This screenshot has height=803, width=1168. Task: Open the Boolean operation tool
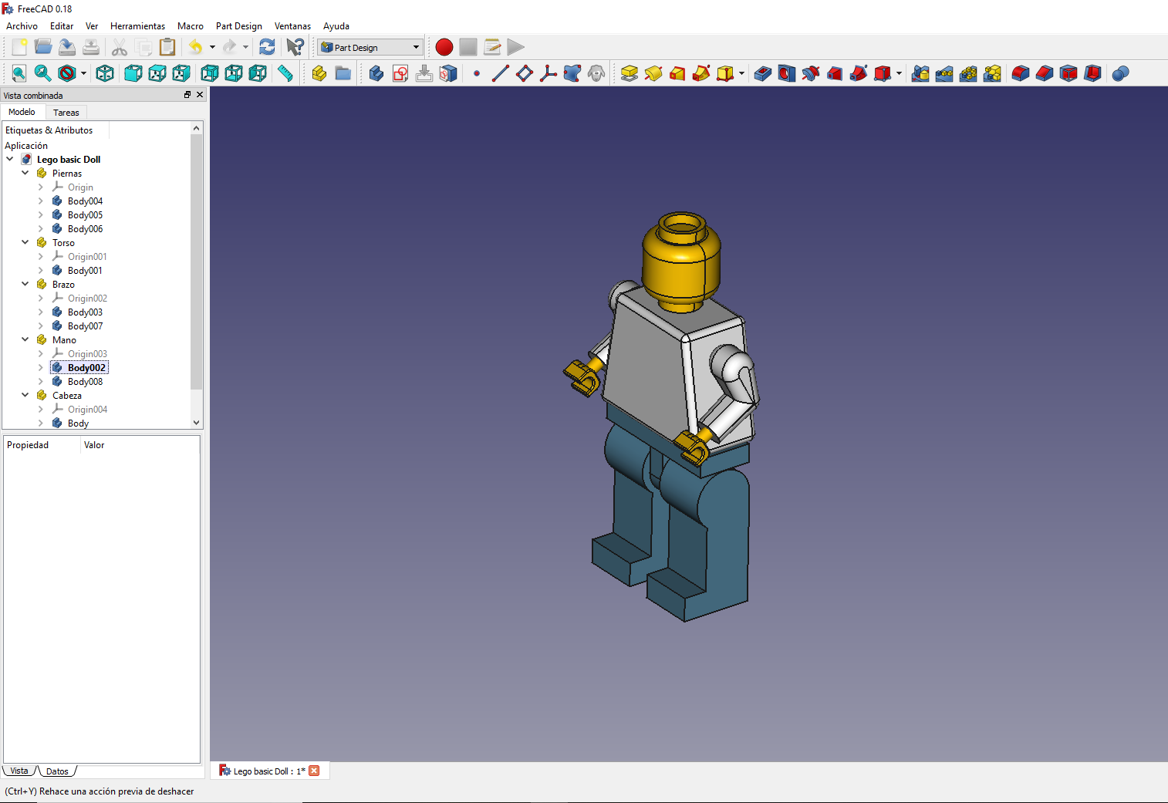coord(1121,73)
